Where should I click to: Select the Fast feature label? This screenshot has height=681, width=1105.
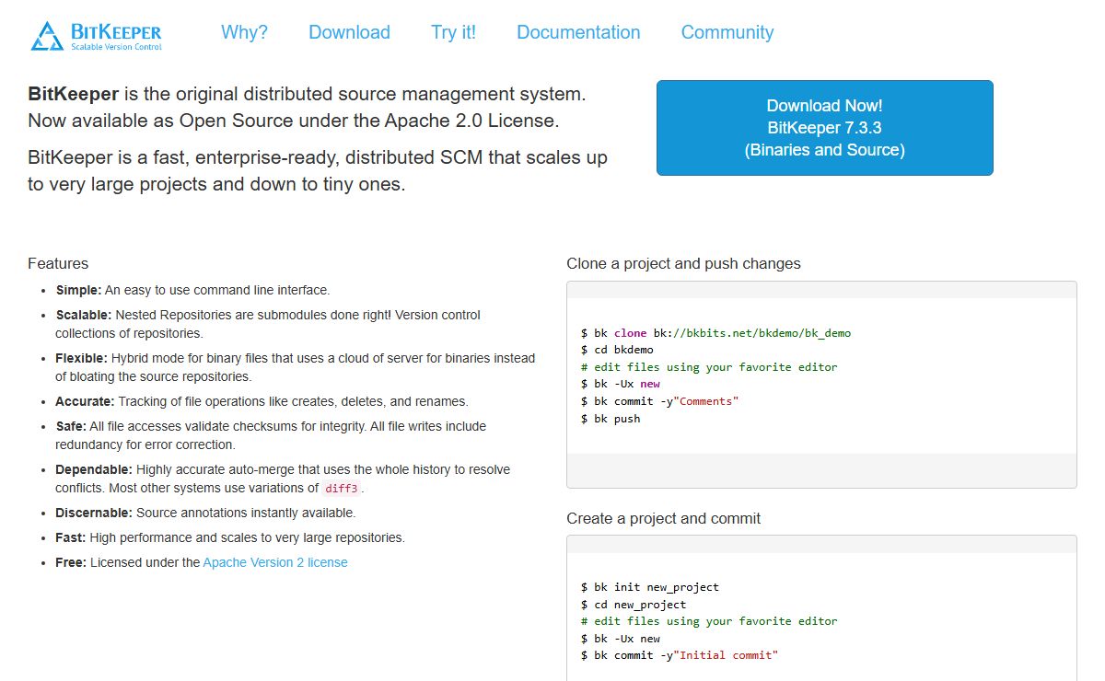pos(71,537)
